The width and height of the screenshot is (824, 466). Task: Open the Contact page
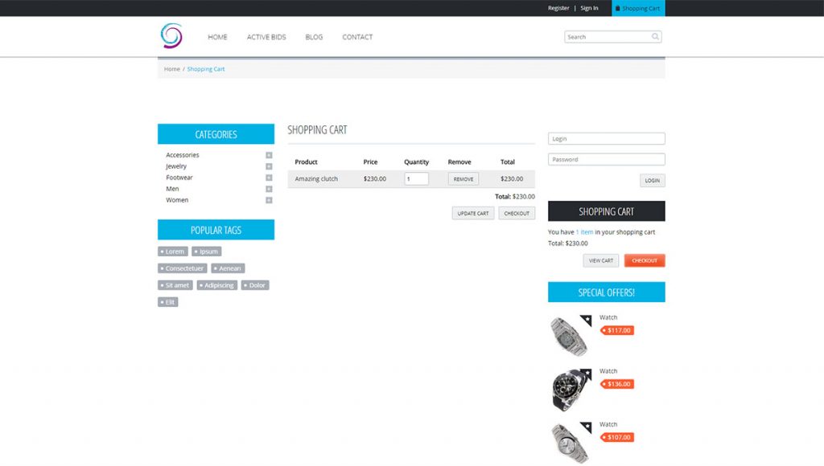(x=357, y=37)
